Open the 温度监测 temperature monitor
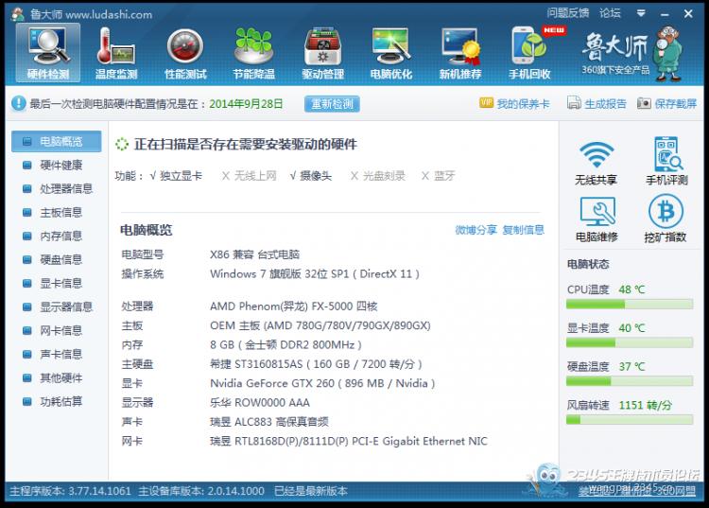 (116, 53)
